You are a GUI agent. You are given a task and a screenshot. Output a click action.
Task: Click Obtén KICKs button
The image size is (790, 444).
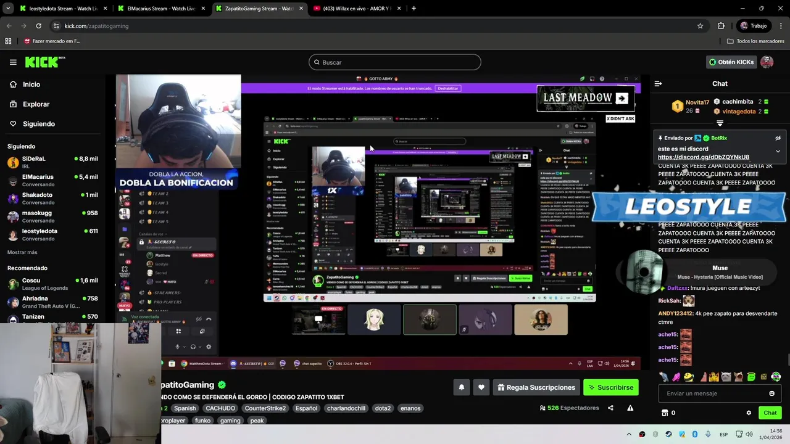(731, 62)
